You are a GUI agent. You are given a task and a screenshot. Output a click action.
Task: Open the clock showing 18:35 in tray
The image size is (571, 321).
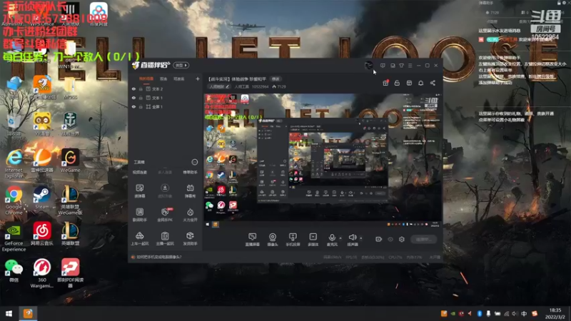coord(555,313)
